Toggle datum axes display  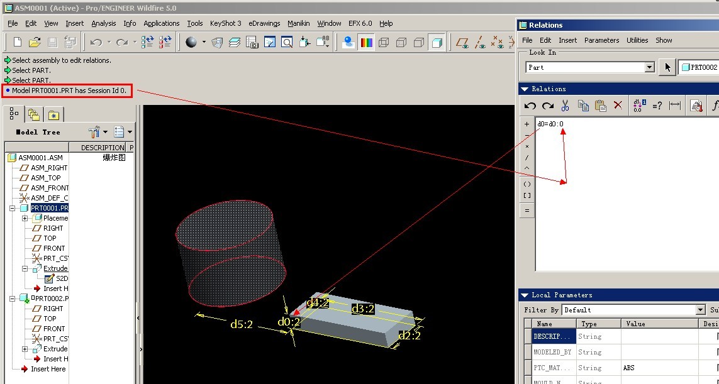coord(480,43)
